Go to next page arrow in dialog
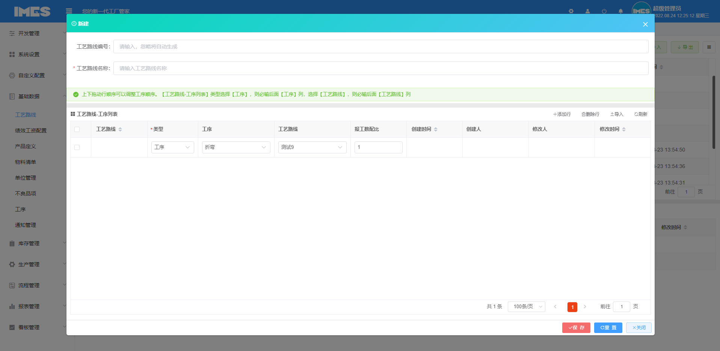The width and height of the screenshot is (720, 351). pos(585,307)
